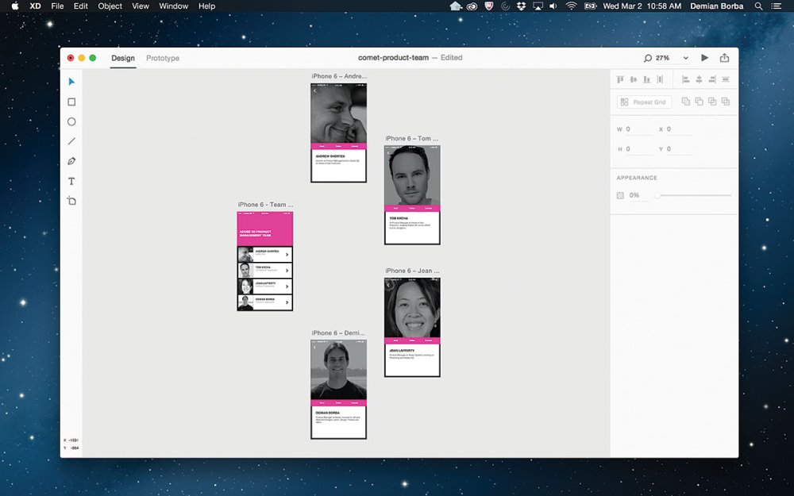794x496 pixels.
Task: Open the Window menu
Action: coord(174,6)
